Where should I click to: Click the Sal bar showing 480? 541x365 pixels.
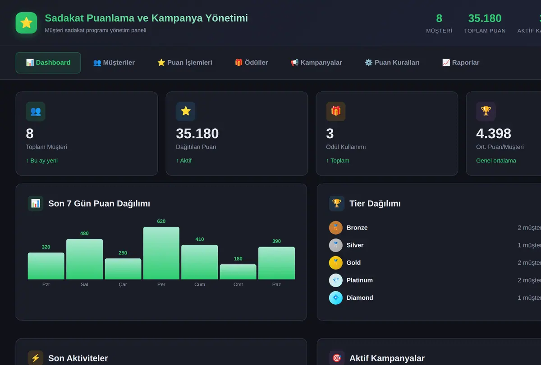pos(84,259)
